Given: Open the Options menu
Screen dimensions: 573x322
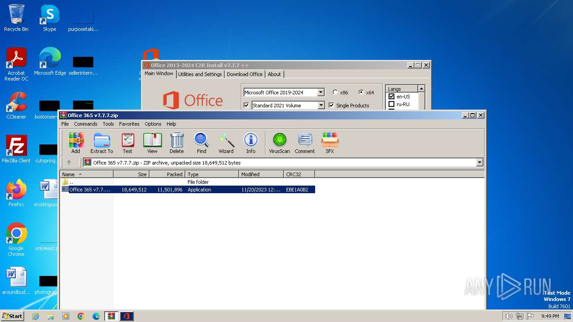Looking at the screenshot, I should (153, 124).
